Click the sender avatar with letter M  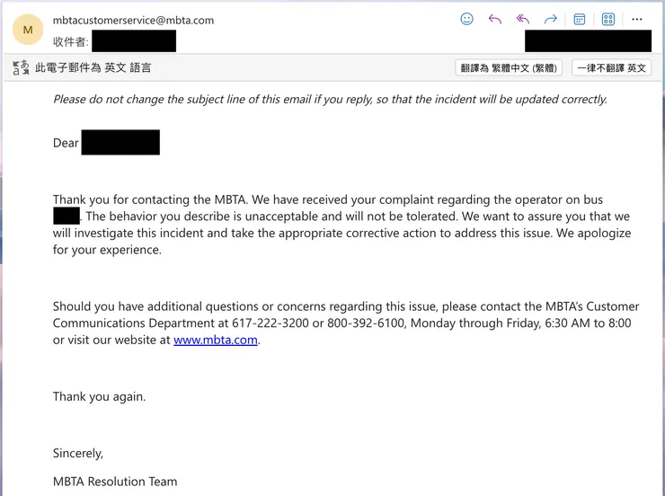[28, 30]
